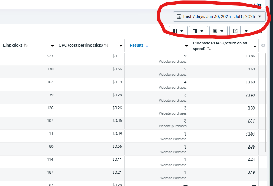Open the Reports button in toolbar
The image size is (273, 186).
click(x=218, y=31)
